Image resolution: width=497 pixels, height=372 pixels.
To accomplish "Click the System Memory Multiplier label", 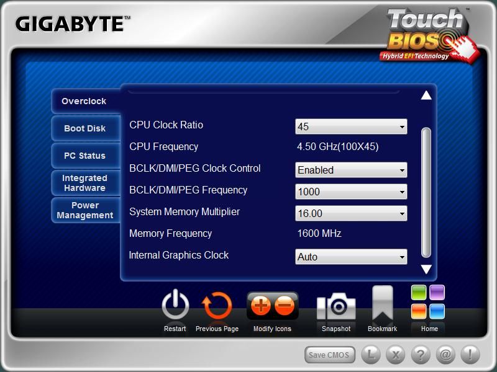I will pyautogui.click(x=185, y=211).
